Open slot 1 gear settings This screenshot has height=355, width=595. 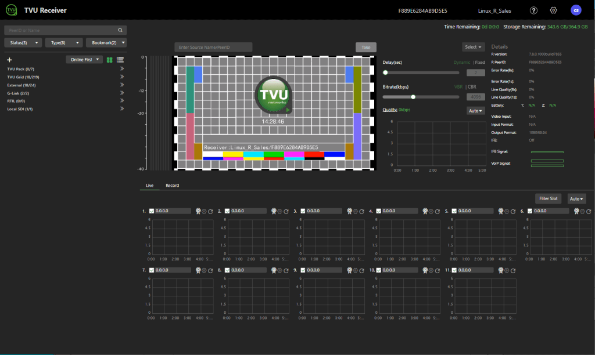pyautogui.click(x=204, y=211)
